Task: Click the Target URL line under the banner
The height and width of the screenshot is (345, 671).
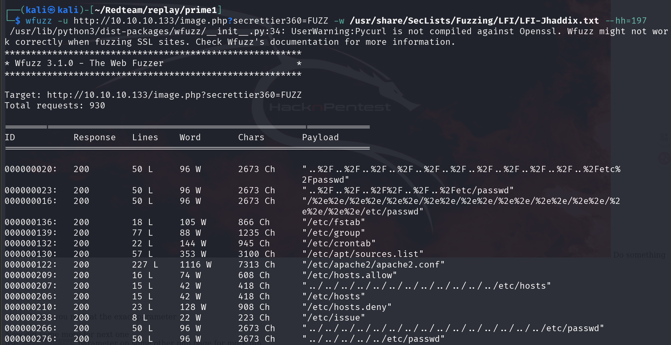Action: pyautogui.click(x=153, y=95)
